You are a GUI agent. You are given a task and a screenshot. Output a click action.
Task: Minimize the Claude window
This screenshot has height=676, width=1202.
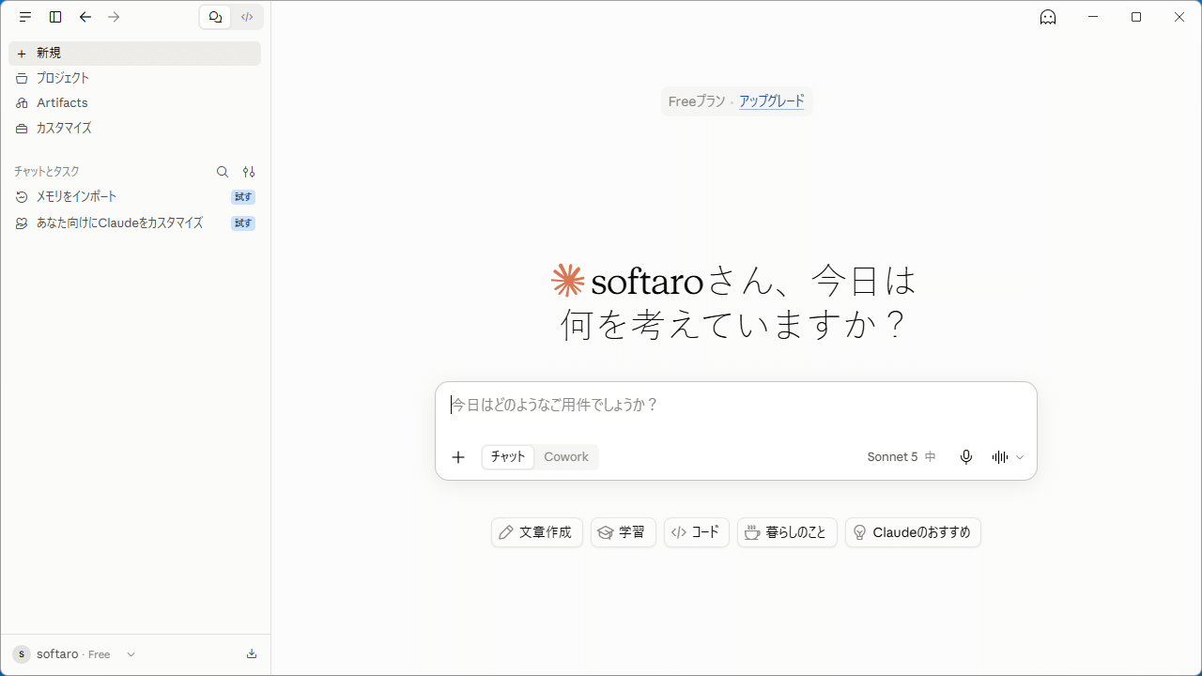click(x=1093, y=17)
